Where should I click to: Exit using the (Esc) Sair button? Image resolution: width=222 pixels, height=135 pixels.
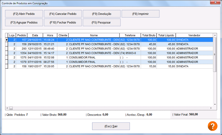coord(111,126)
